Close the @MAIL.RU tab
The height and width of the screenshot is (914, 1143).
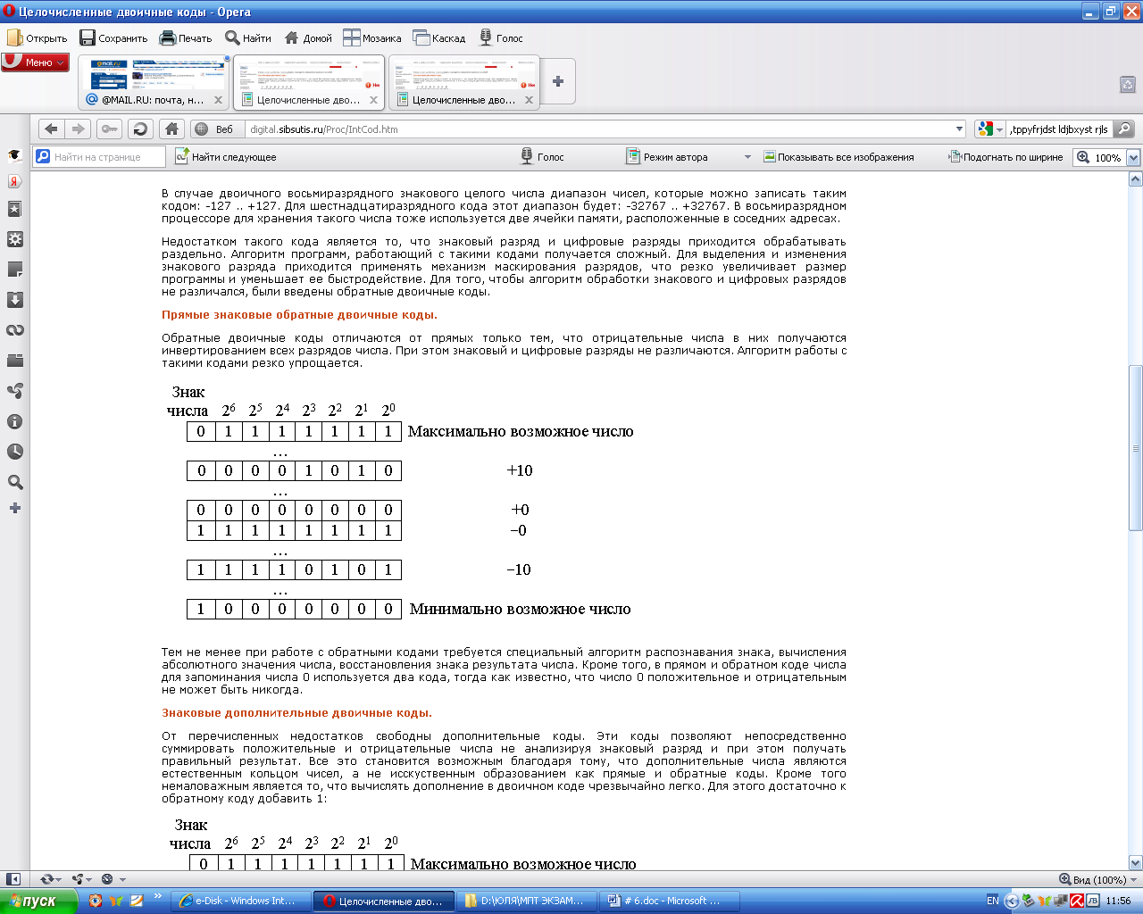coord(218,100)
